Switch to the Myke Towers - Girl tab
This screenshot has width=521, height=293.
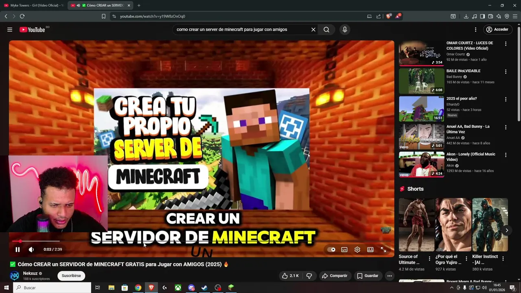34,5
